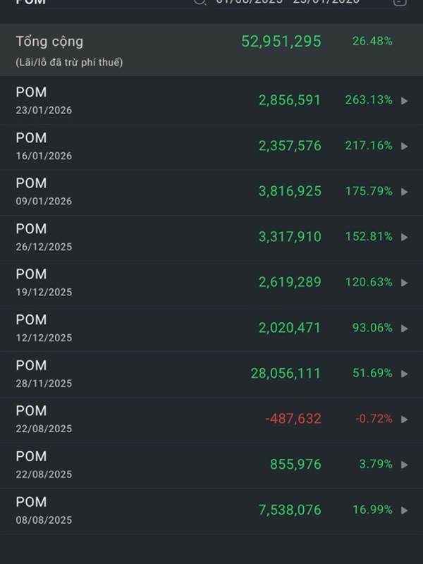This screenshot has width=423, height=564.
Task: Open details arrow for POM 12/12/2025
Action: tap(405, 329)
